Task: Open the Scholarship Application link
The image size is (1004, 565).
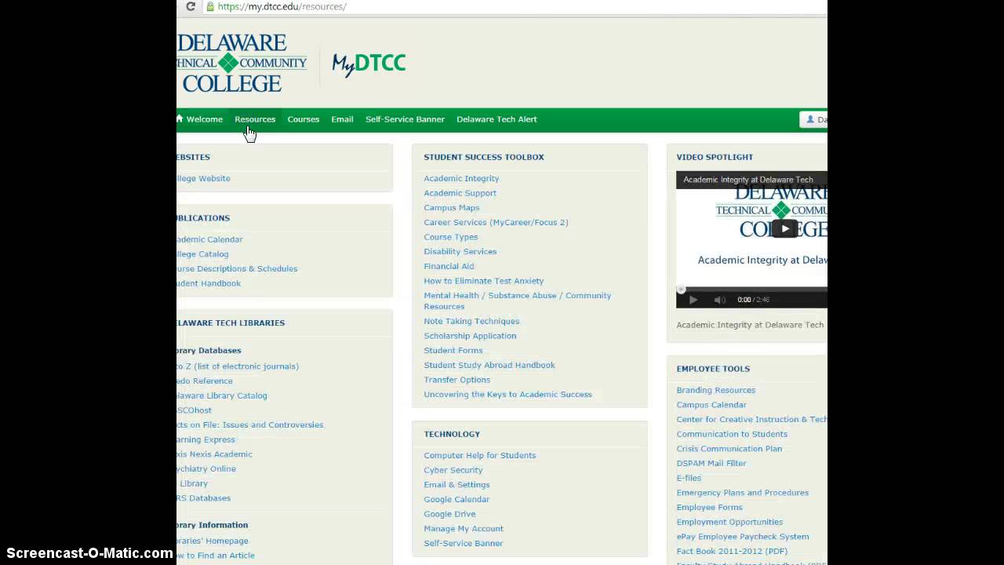Action: [470, 336]
